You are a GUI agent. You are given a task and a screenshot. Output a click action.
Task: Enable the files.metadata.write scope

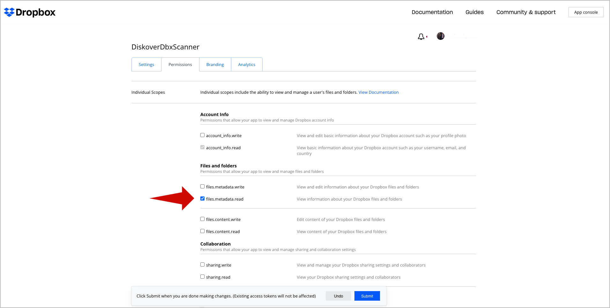coord(202,186)
